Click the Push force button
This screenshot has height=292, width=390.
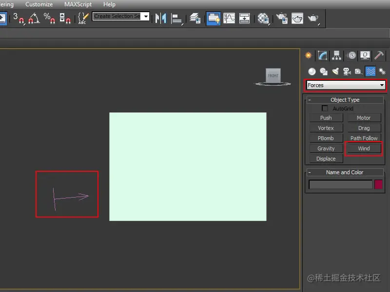tap(326, 118)
